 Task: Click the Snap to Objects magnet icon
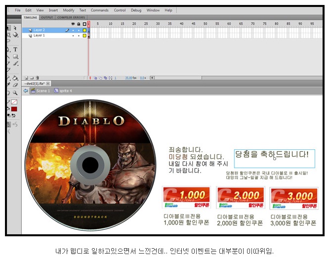click(9, 125)
